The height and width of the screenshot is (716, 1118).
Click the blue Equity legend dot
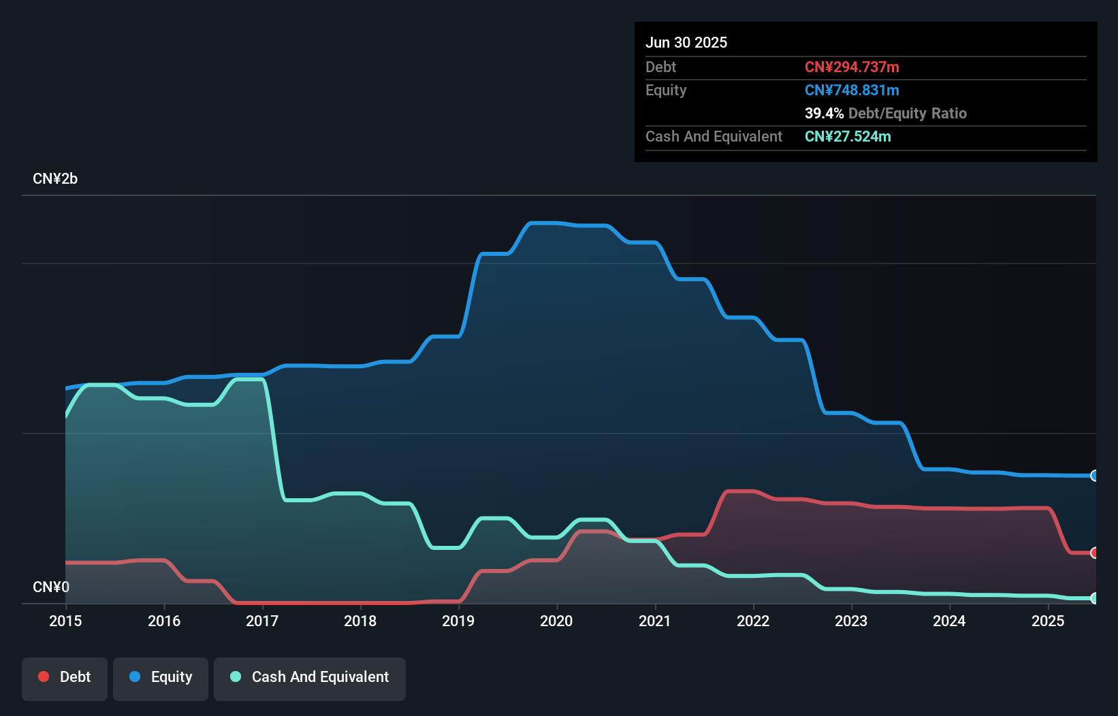click(136, 677)
